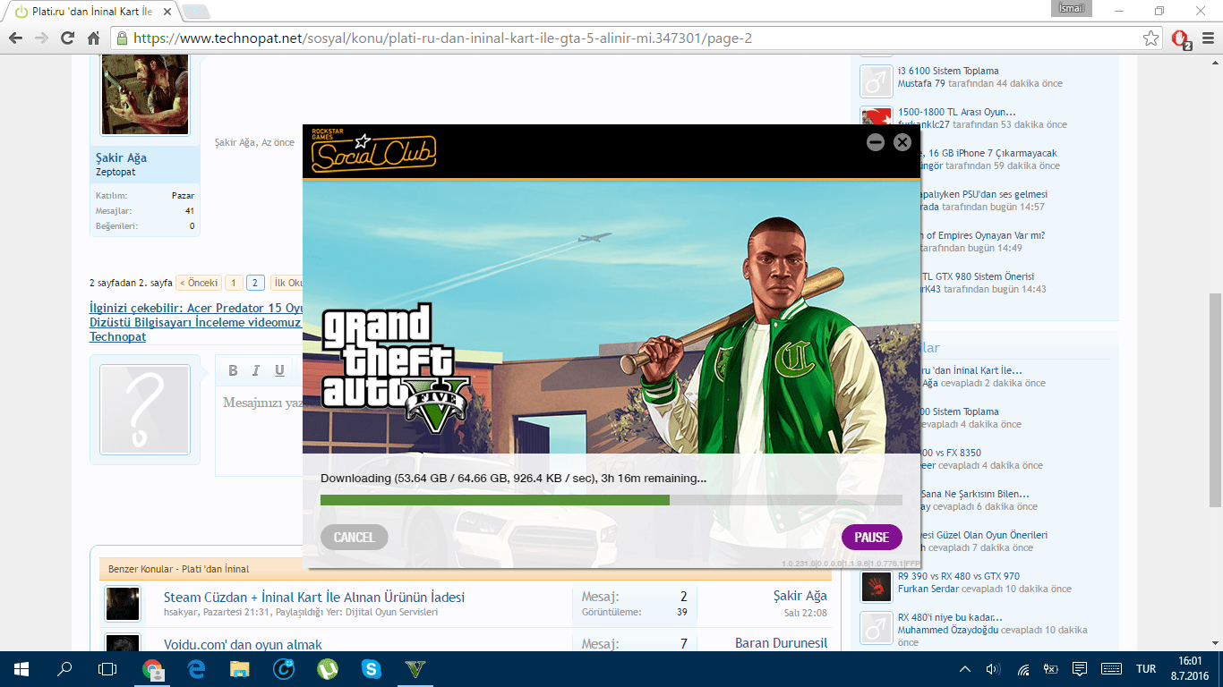Reload the Technopat page
This screenshot has width=1223, height=687.
[67, 38]
